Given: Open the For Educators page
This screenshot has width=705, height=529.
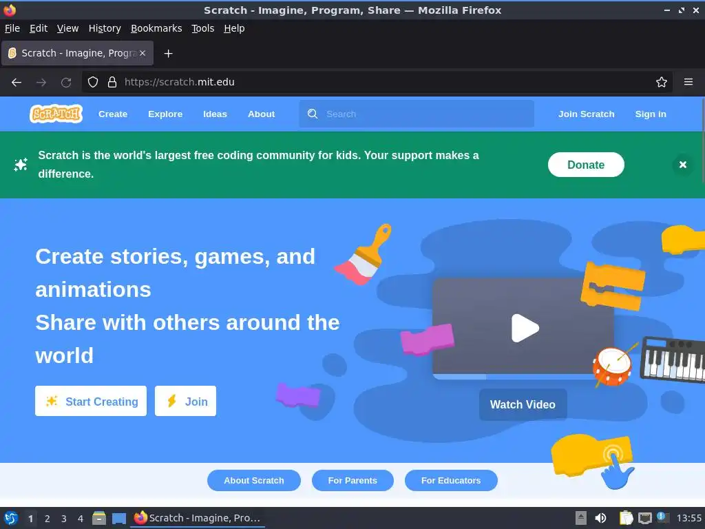Looking at the screenshot, I should click(x=451, y=480).
